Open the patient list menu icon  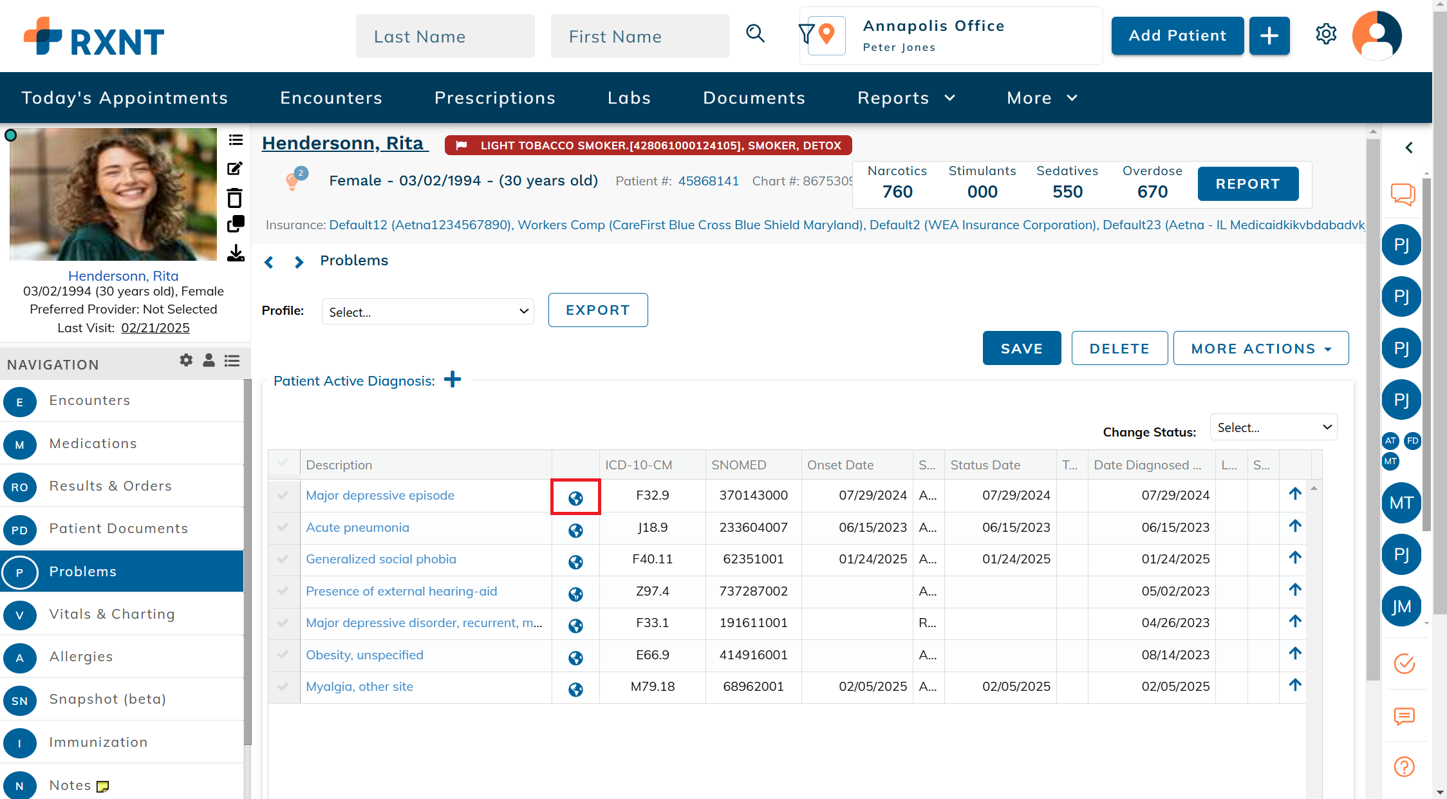coord(236,140)
